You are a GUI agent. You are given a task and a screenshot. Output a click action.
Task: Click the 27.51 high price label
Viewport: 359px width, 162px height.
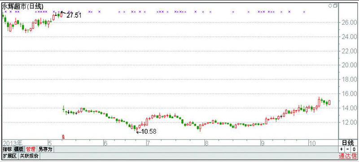(74, 15)
